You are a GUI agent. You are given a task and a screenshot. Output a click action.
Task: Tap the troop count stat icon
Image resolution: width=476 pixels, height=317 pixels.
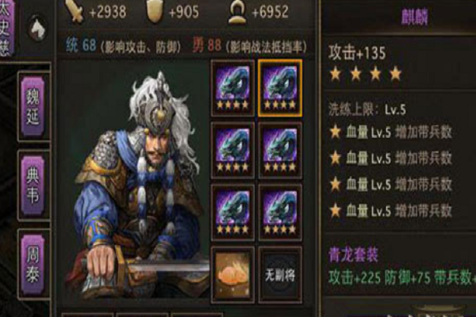point(238,13)
